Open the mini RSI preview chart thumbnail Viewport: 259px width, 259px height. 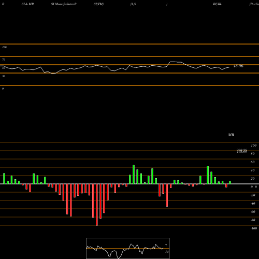click(x=128, y=248)
